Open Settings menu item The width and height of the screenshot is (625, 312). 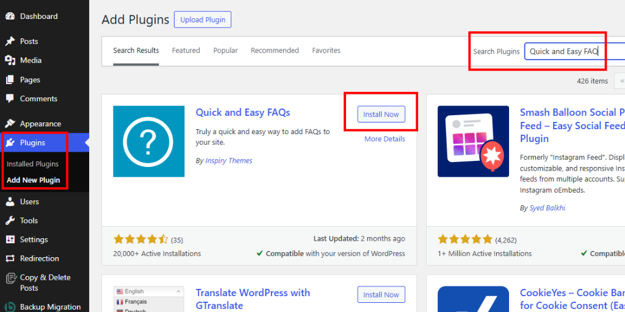(x=34, y=239)
